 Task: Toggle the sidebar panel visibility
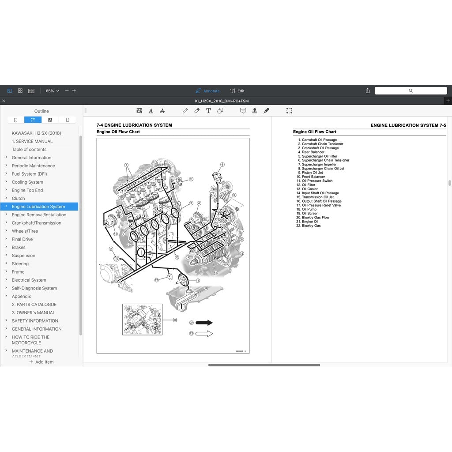[9, 90]
